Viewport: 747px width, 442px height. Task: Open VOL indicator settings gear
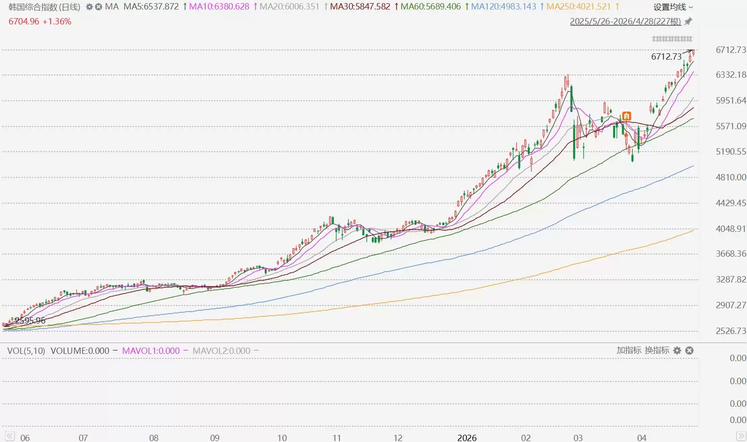click(677, 351)
